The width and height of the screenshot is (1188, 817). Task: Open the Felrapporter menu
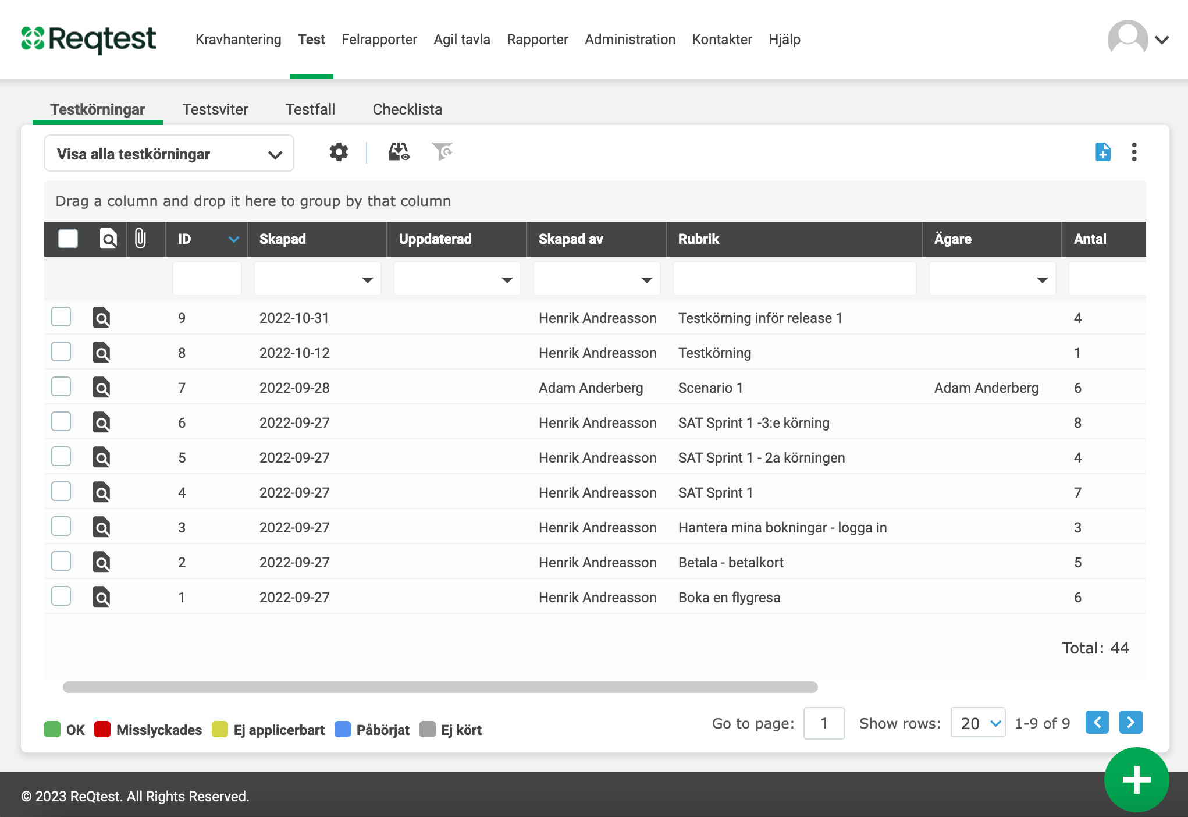pos(379,40)
